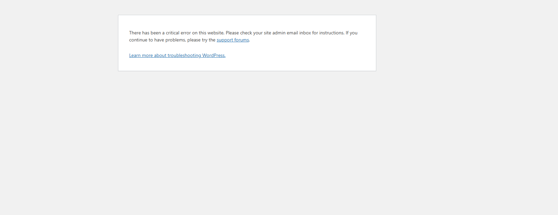The image size is (558, 215).
Task: Click the word 'support' in the link
Action: (225, 40)
